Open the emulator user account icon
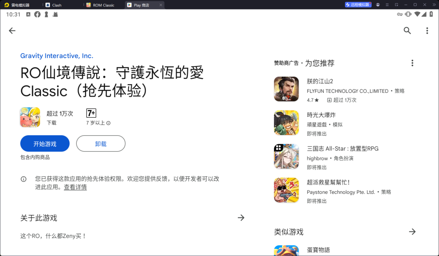The height and width of the screenshot is (256, 439). [x=378, y=5]
